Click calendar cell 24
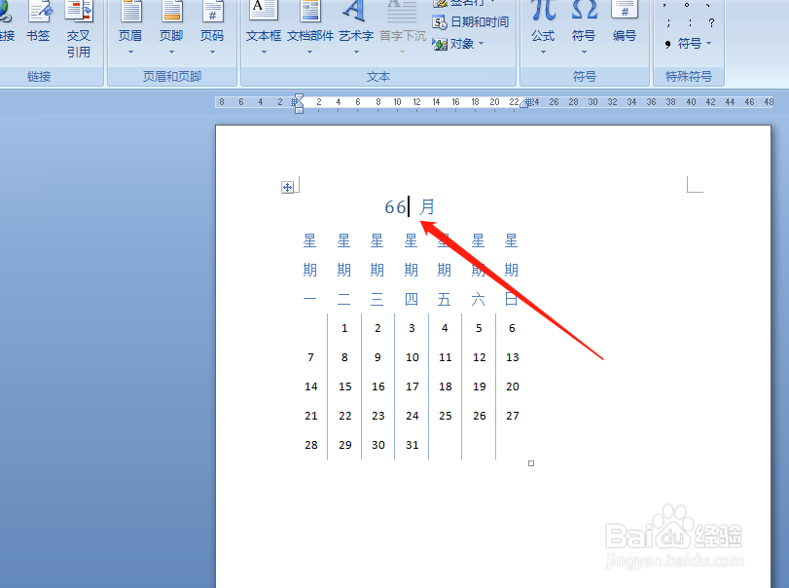Screen dimensions: 789x588 click(x=412, y=416)
